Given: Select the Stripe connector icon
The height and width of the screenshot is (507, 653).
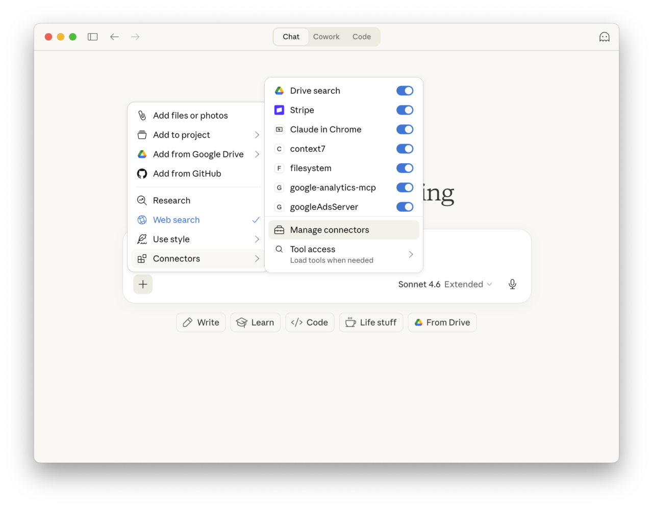Looking at the screenshot, I should 279,110.
